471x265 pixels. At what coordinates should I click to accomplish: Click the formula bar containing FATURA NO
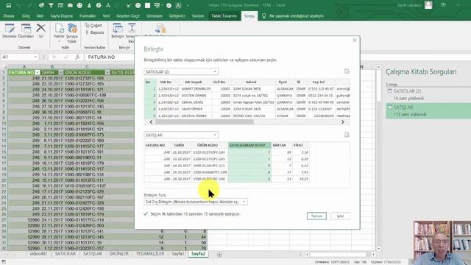(x=110, y=57)
